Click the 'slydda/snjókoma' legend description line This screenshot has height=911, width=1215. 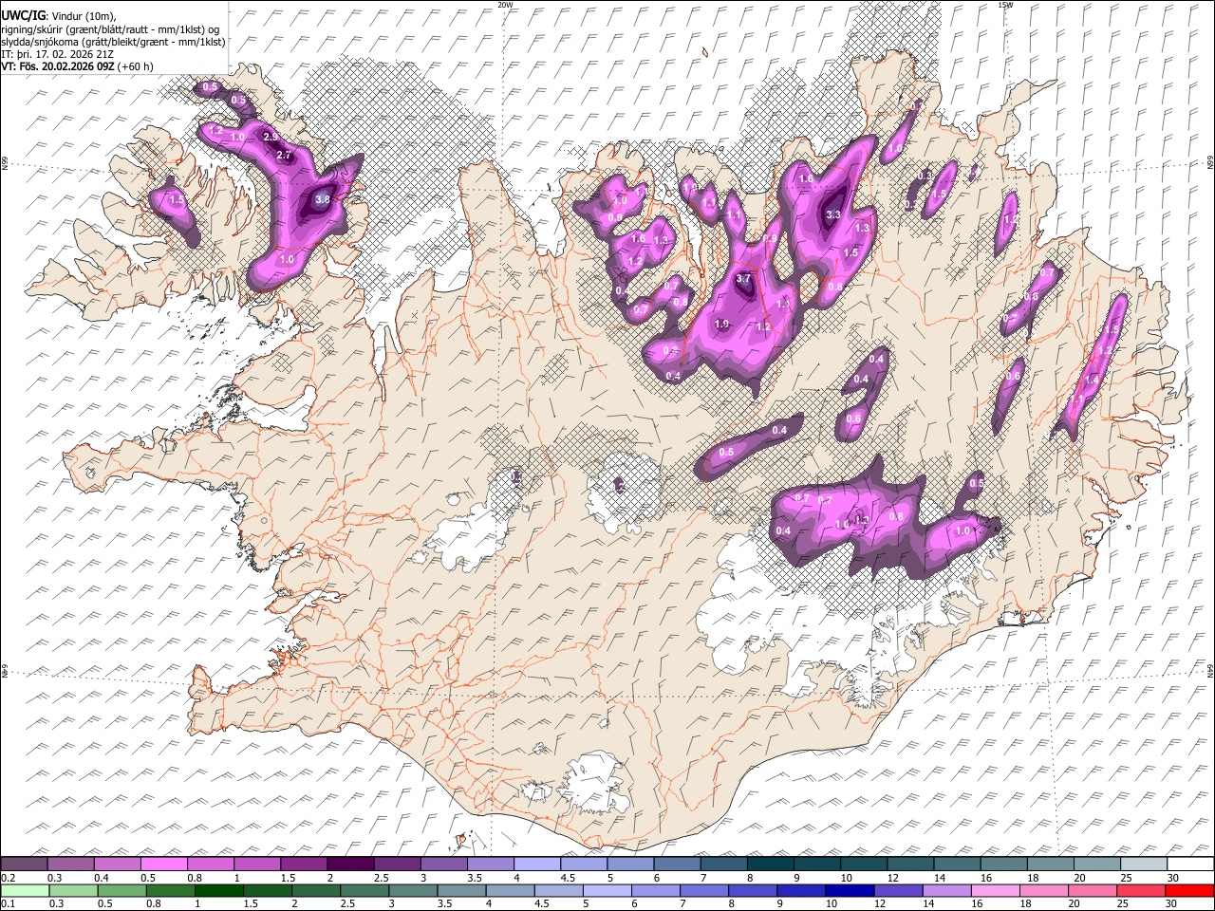(114, 43)
